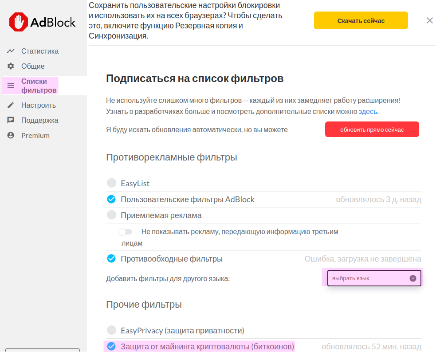
Task: Open Общие settings
Action: (33, 66)
